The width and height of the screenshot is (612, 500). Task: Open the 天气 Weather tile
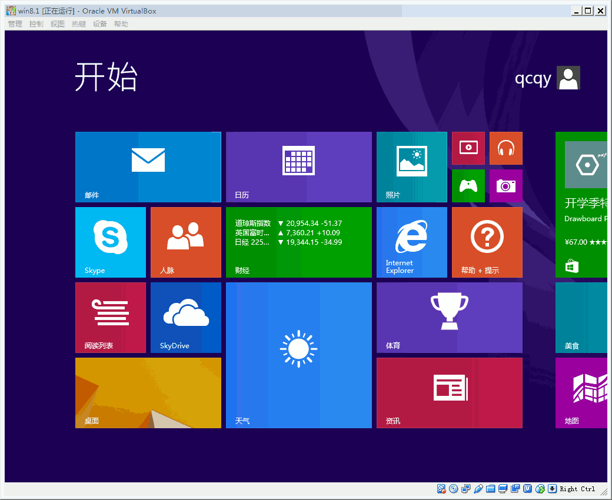(298, 355)
